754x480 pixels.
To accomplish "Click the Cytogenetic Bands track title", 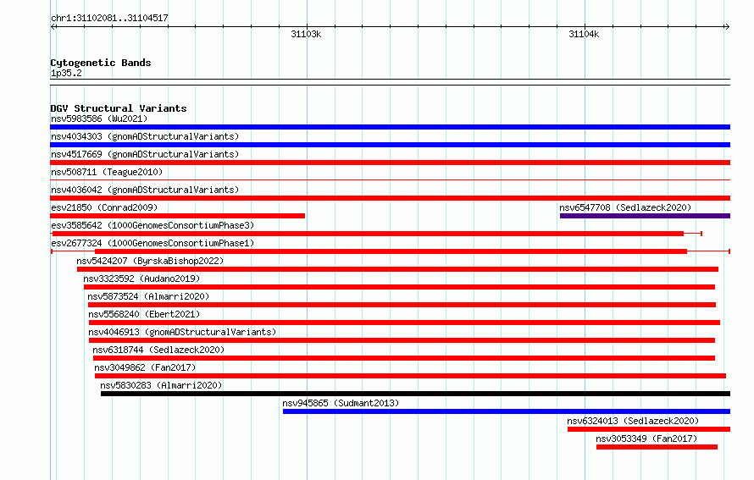I will pos(101,63).
